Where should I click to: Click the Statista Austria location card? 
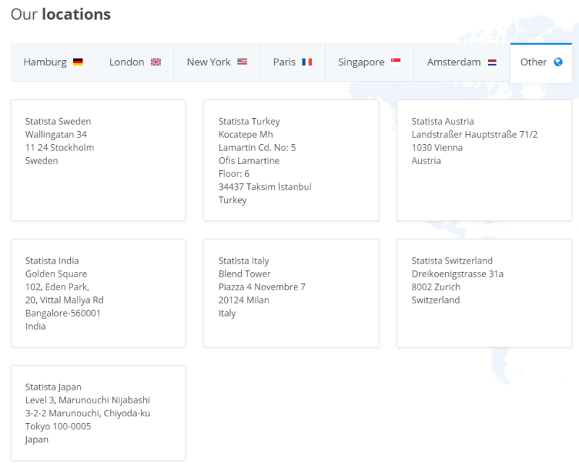(x=484, y=160)
